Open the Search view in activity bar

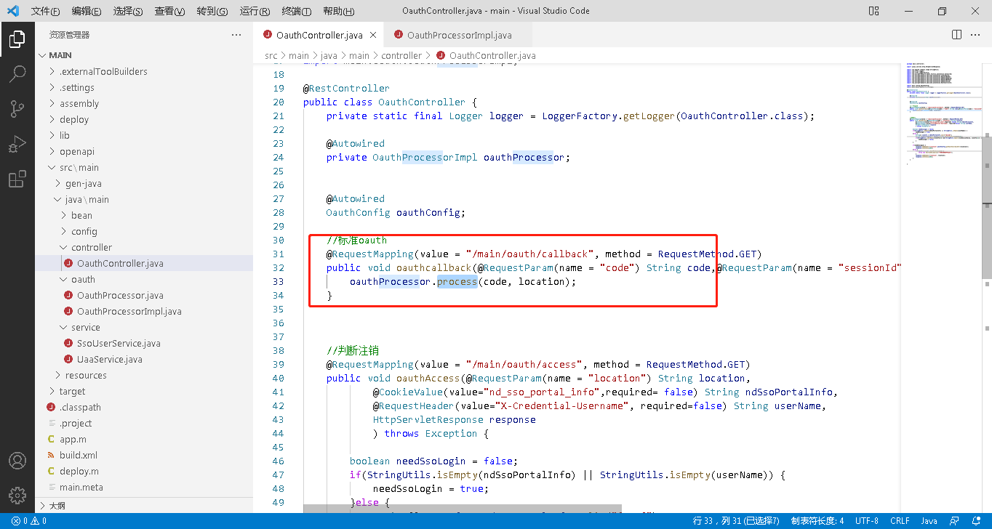pyautogui.click(x=17, y=73)
